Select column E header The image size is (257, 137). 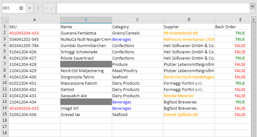pos(233,20)
